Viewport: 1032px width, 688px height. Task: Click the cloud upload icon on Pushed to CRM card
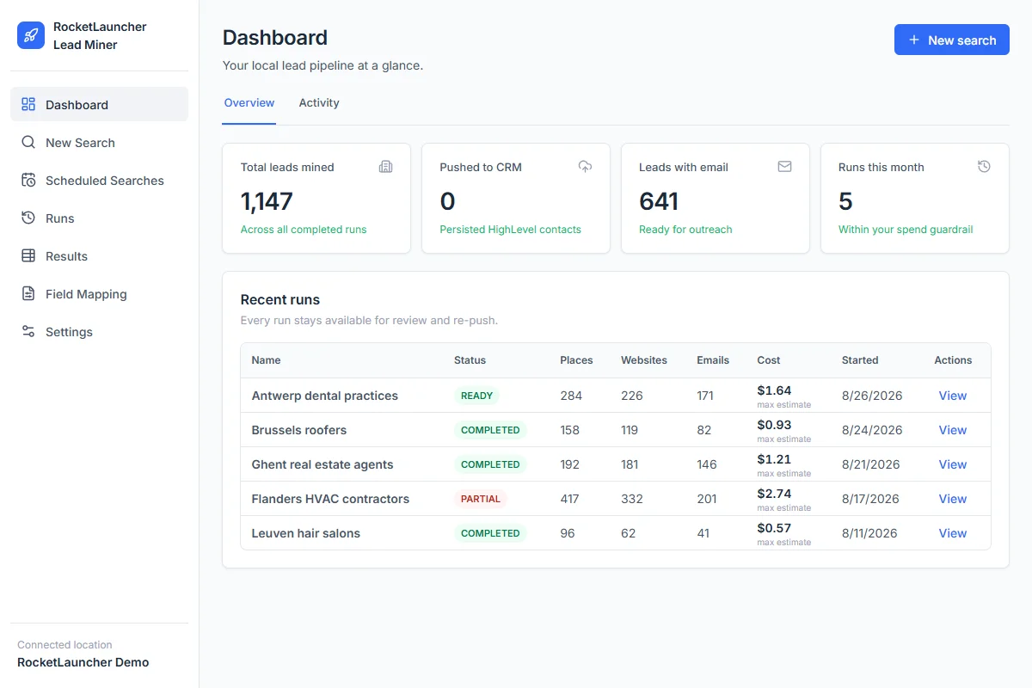click(585, 167)
